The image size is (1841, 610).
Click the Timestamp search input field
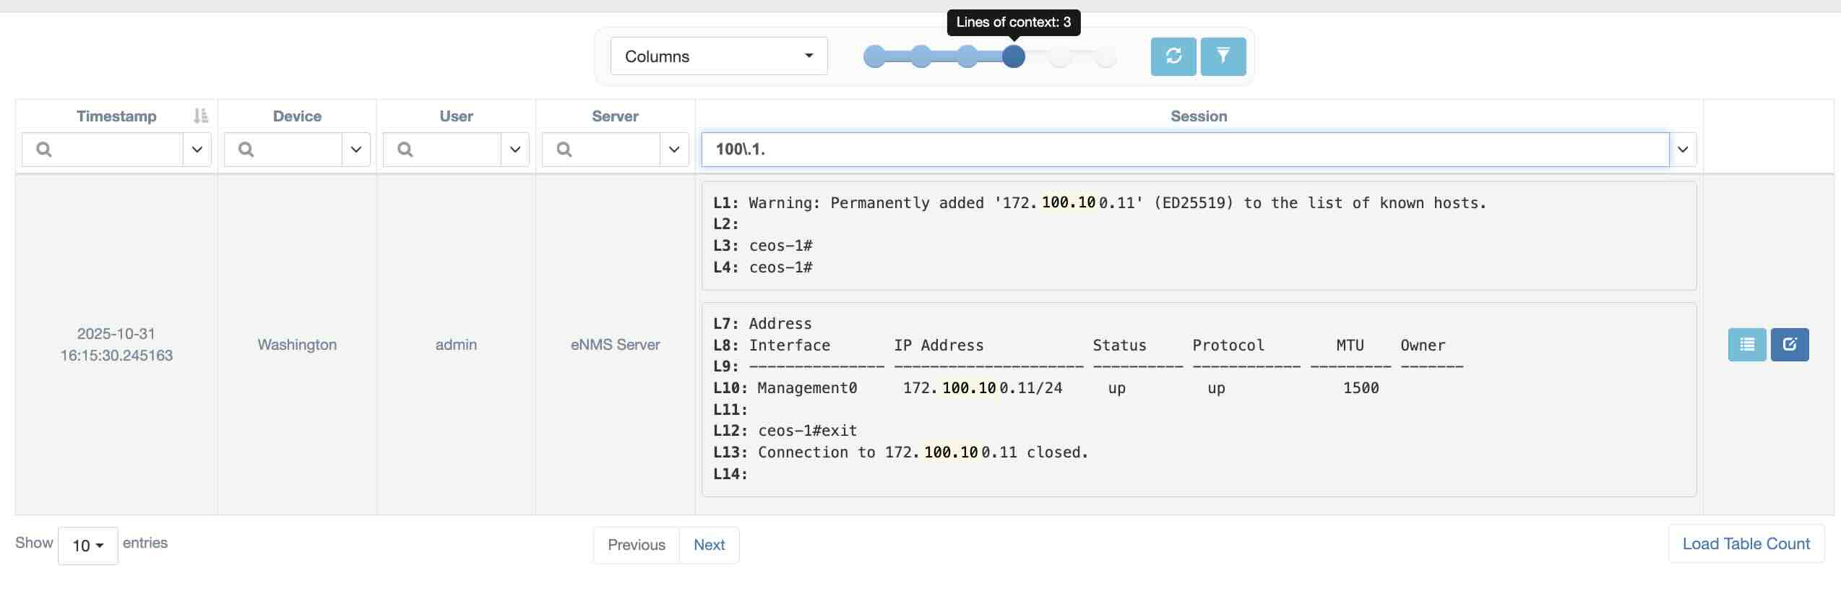(x=103, y=150)
